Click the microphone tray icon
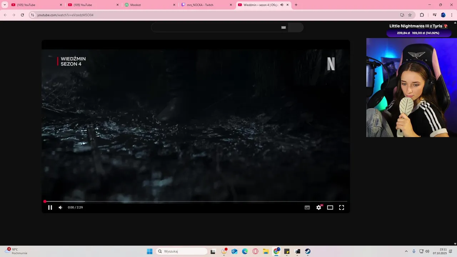 [414, 251]
